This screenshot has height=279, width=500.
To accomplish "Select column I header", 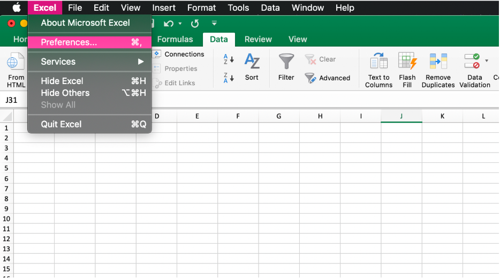I will (x=361, y=116).
